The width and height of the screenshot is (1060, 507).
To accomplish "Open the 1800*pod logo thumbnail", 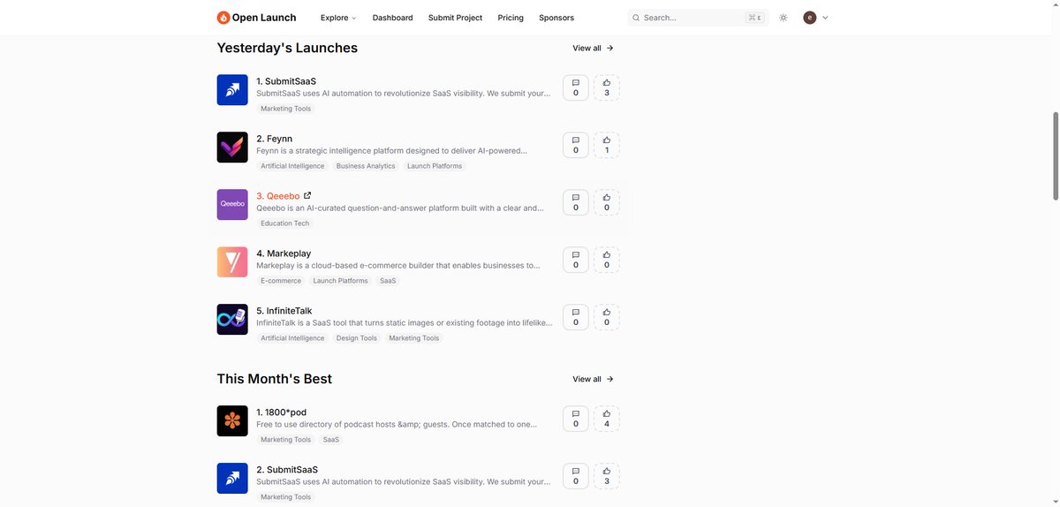I will [232, 421].
